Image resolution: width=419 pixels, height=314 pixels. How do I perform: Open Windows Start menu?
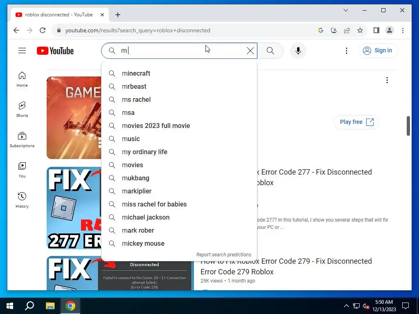click(x=10, y=306)
